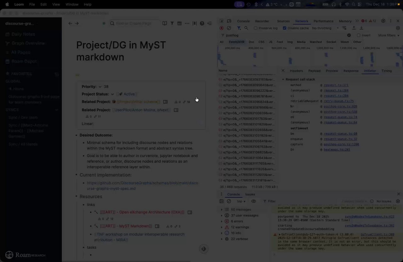Check the Invert filter checkbox
The width and height of the screenshot is (403, 262).
point(358,35)
